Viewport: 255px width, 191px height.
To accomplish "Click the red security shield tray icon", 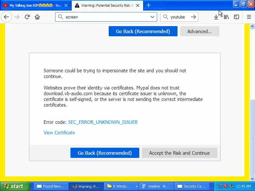I will [226, 186].
